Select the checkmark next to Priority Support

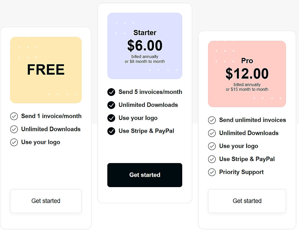[212, 172]
